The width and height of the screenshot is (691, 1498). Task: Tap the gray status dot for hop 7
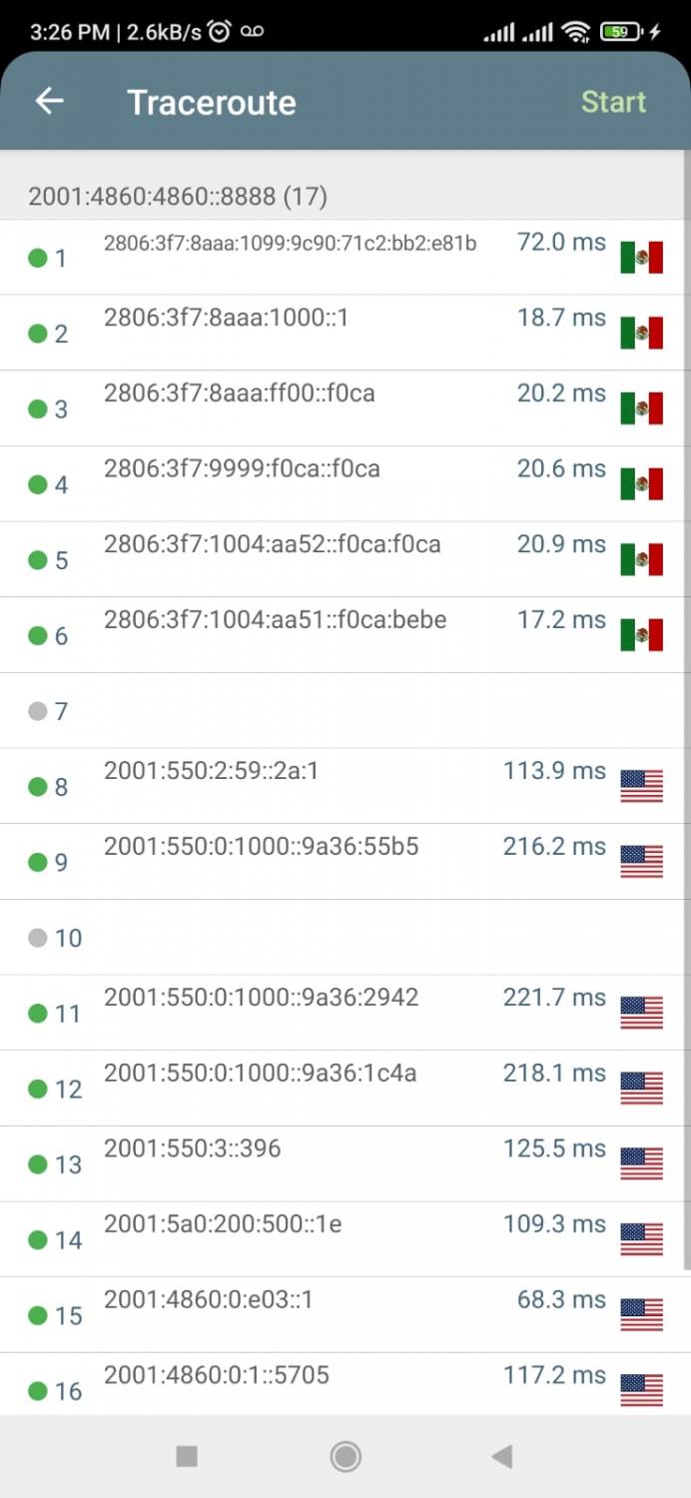point(38,711)
